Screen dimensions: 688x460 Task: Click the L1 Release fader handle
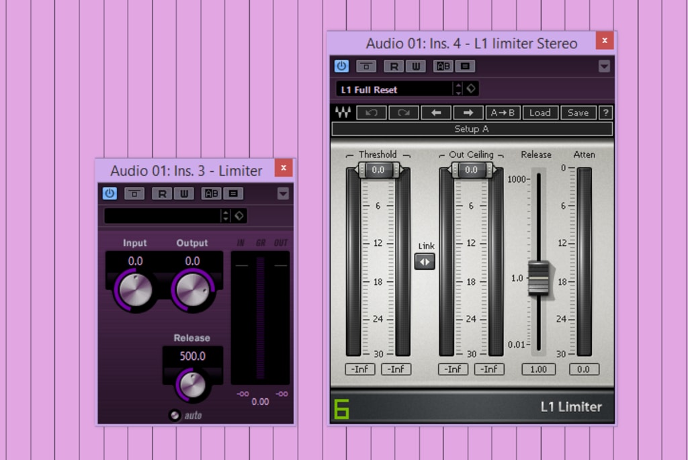538,278
